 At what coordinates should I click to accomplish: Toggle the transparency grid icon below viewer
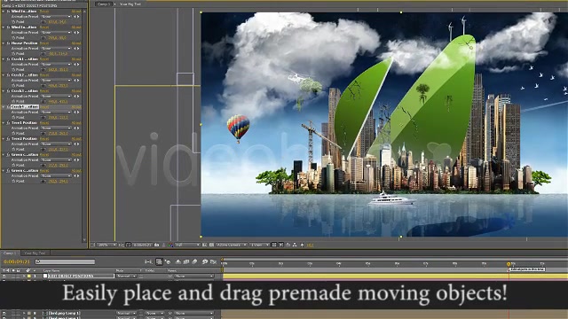(x=211, y=245)
